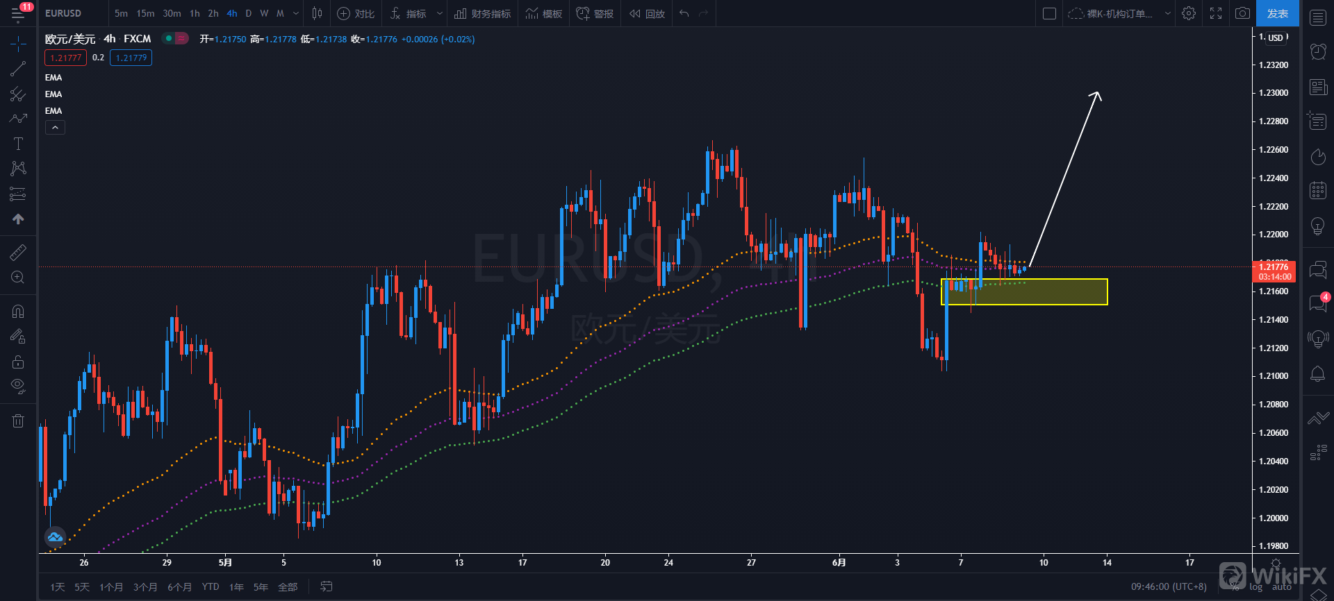Open the USD currency selector on price scale

click(1275, 37)
